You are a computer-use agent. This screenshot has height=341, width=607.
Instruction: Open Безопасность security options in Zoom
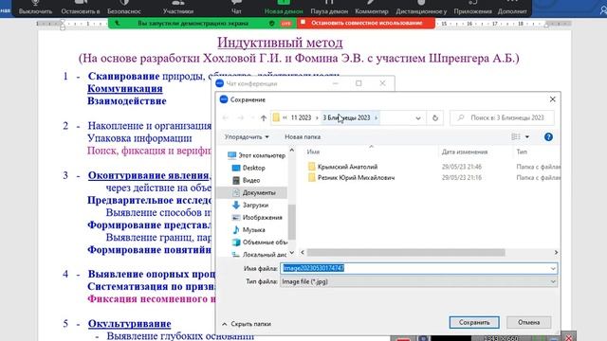pyautogui.click(x=124, y=8)
